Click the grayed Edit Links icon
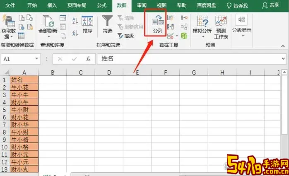The height and width of the screenshot is (176, 289). click(x=63, y=36)
